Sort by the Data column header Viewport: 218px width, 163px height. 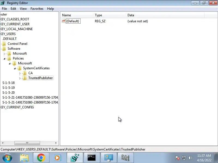165,15
